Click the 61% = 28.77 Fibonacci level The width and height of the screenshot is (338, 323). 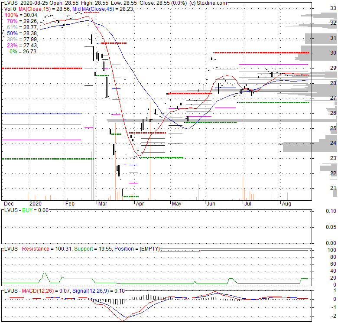pos(23,27)
